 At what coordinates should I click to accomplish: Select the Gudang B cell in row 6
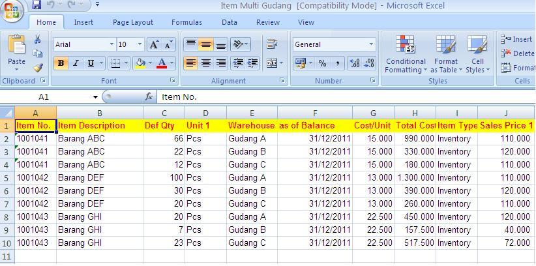tap(252, 191)
